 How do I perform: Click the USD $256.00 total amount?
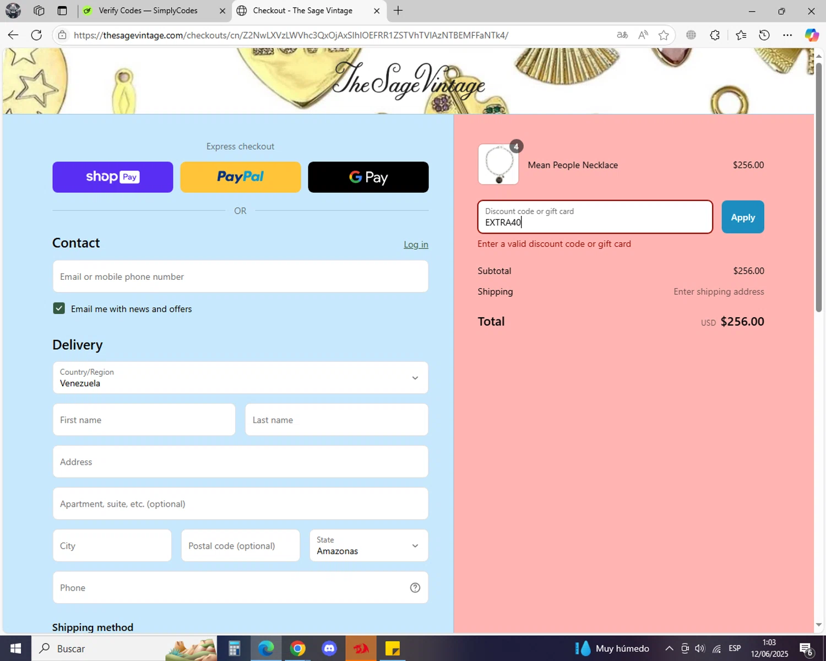[x=732, y=322]
